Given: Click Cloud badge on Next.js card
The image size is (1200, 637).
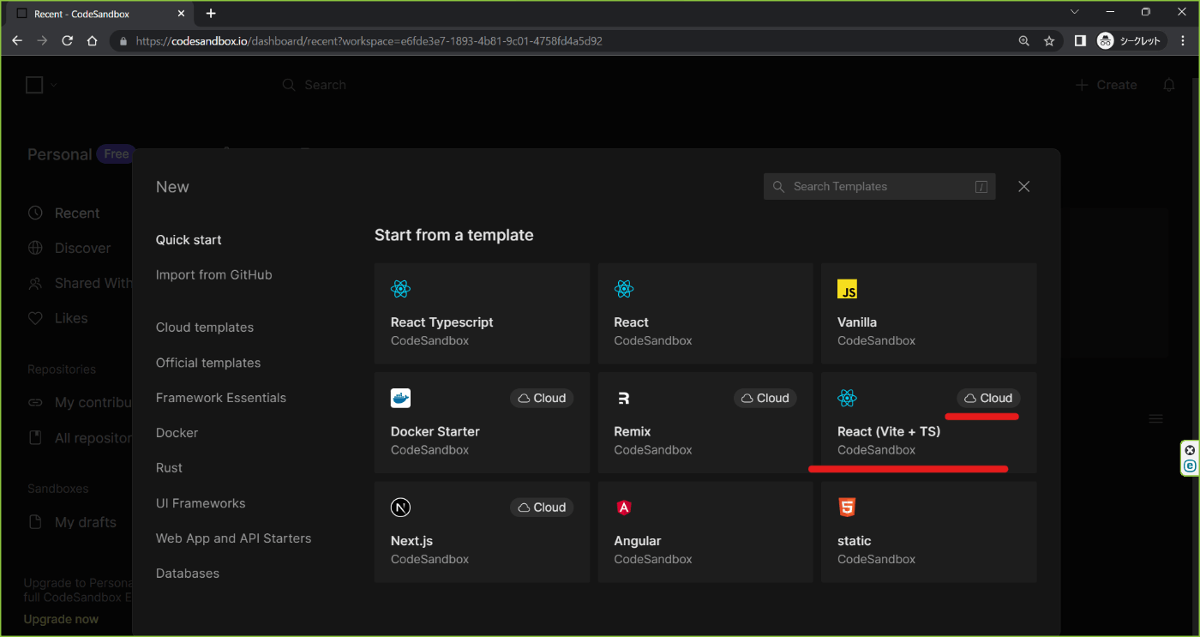Looking at the screenshot, I should (x=542, y=508).
